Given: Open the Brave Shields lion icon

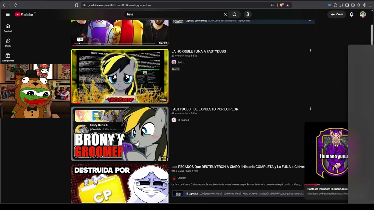Looking at the screenshot, I should point(282,5).
